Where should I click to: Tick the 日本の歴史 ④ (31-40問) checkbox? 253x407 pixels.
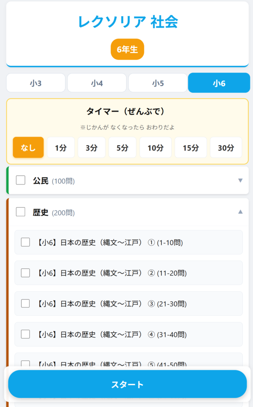25,334
